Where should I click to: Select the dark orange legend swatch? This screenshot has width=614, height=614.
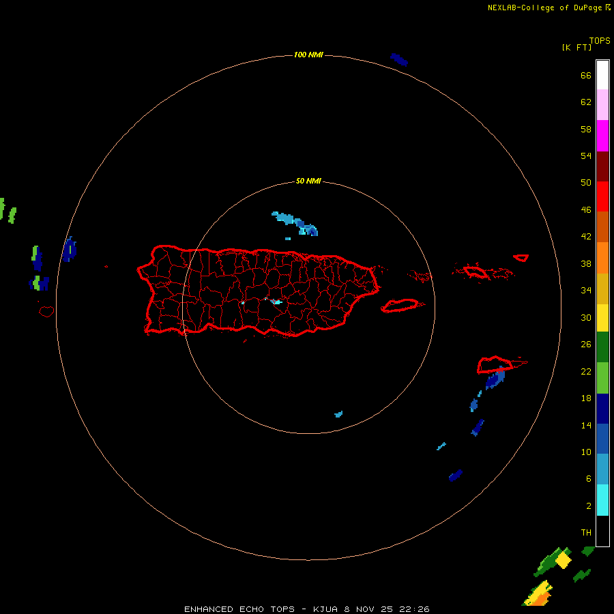(602, 226)
